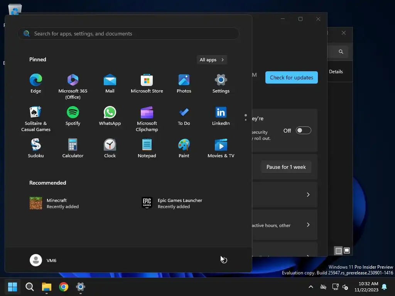
Task: Switch rear window to details list view
Action: [x=338, y=251]
